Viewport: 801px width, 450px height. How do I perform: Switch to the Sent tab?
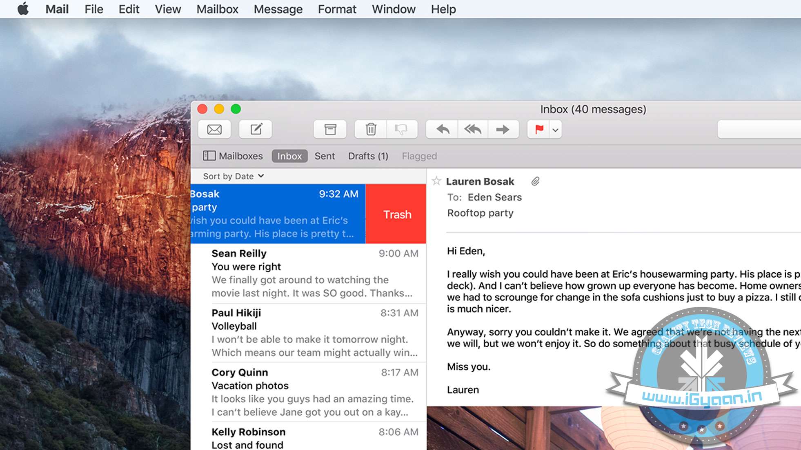[325, 156]
